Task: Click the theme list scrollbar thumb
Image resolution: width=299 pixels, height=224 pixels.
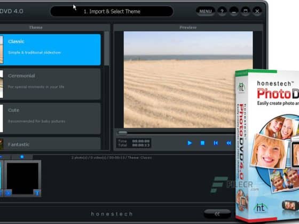Action: coord(107,49)
